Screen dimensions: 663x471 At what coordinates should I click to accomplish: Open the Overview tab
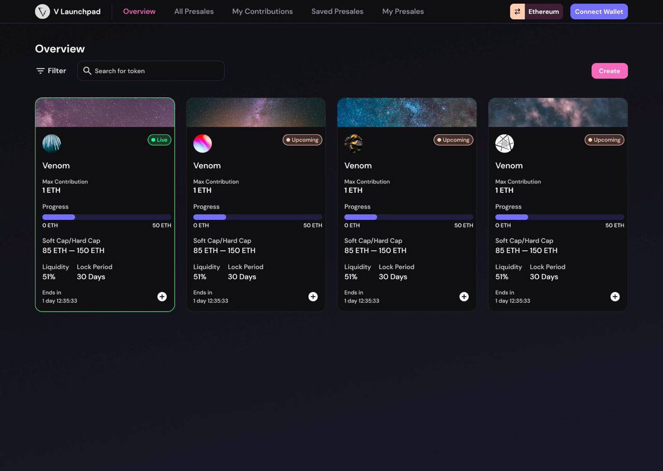[139, 12]
